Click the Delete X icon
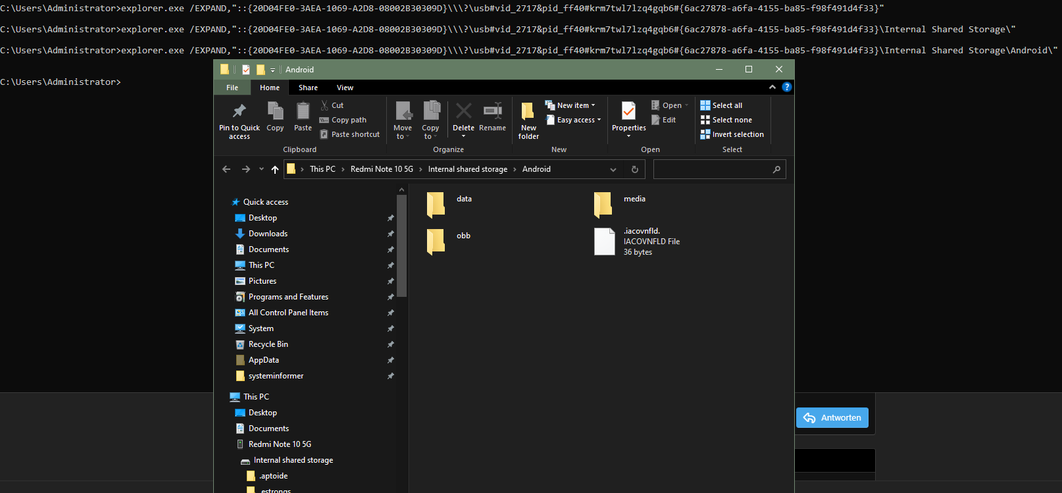 [463, 111]
